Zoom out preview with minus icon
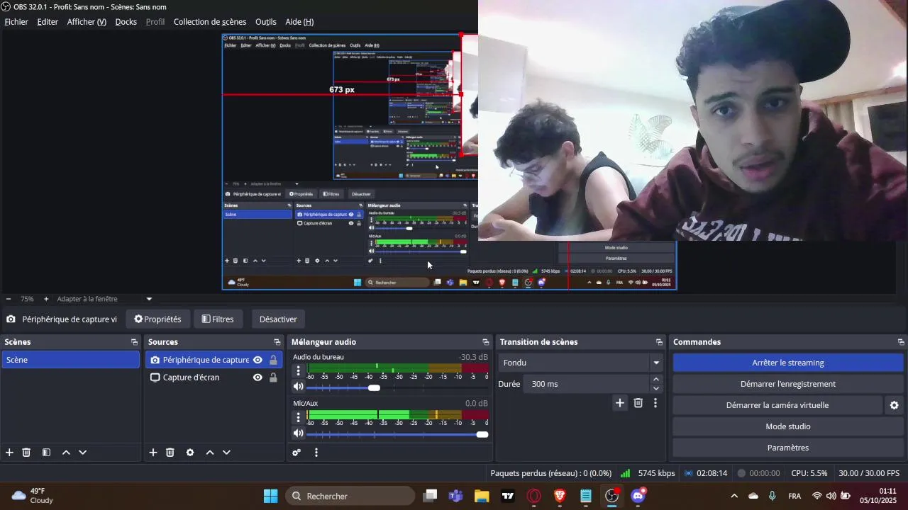The image size is (908, 510). (x=9, y=299)
